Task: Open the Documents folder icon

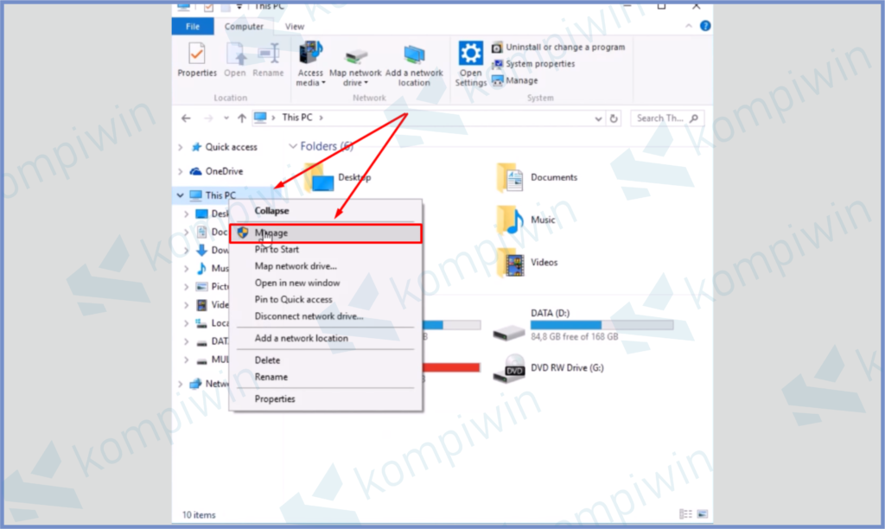Action: click(510, 178)
